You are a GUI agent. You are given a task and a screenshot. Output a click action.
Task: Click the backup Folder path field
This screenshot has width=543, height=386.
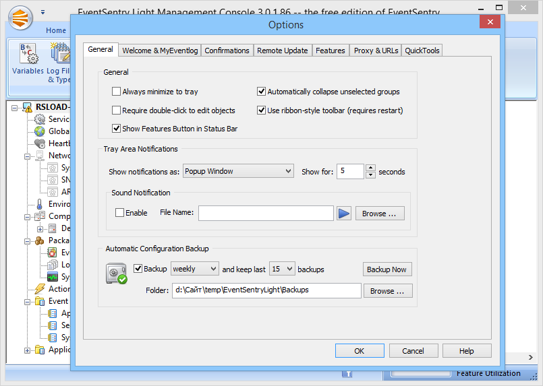click(x=266, y=290)
